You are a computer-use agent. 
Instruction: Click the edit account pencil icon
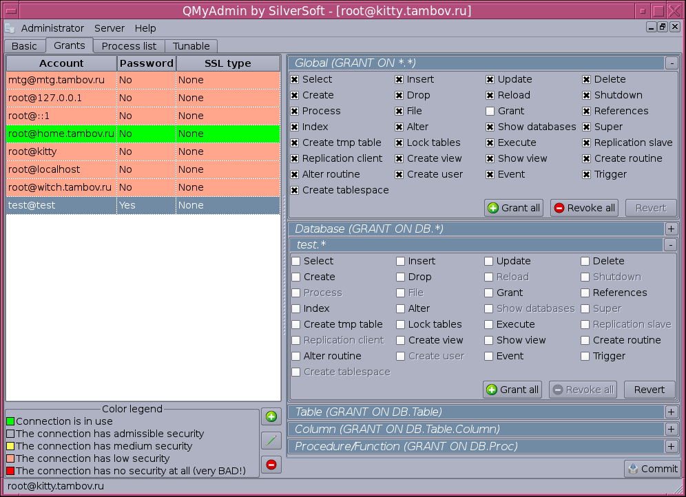pos(271,441)
